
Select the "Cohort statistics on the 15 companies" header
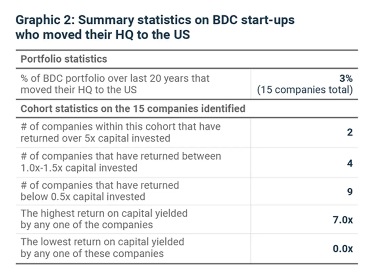coord(133,109)
